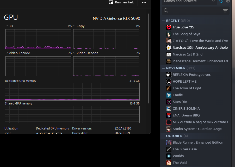Select Planescape: Torment: Enhanced Edition entry

point(200,61)
